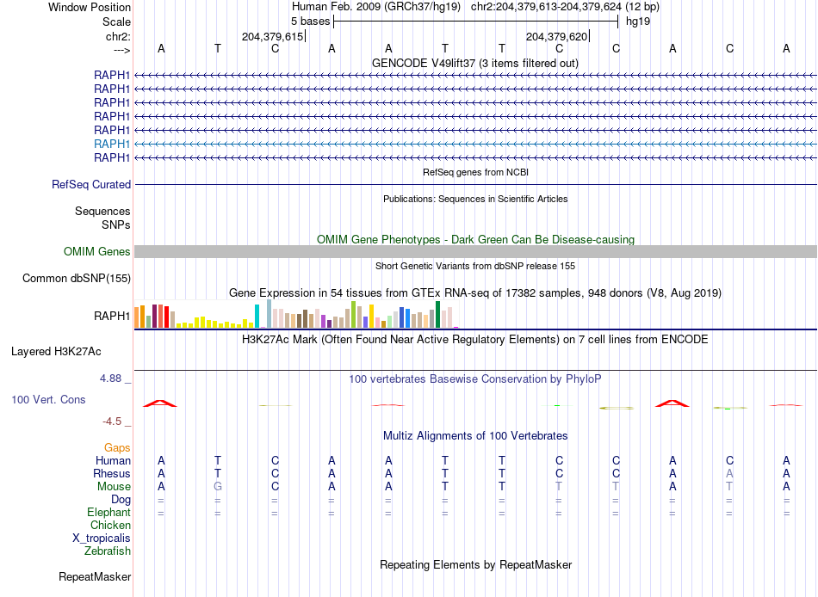Image resolution: width=818 pixels, height=597 pixels.
Task: Click the Sequences track label
Action: tap(102, 211)
